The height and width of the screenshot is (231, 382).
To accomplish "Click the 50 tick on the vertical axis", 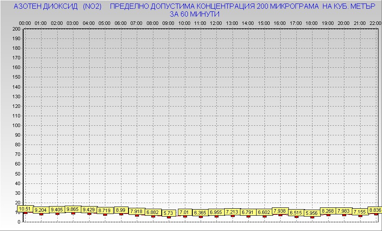I will 17,173.
